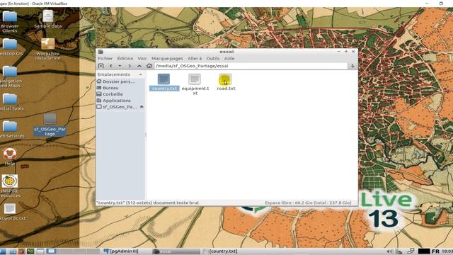Go back to previous folder
This screenshot has width=453, height=255.
pyautogui.click(x=110, y=66)
